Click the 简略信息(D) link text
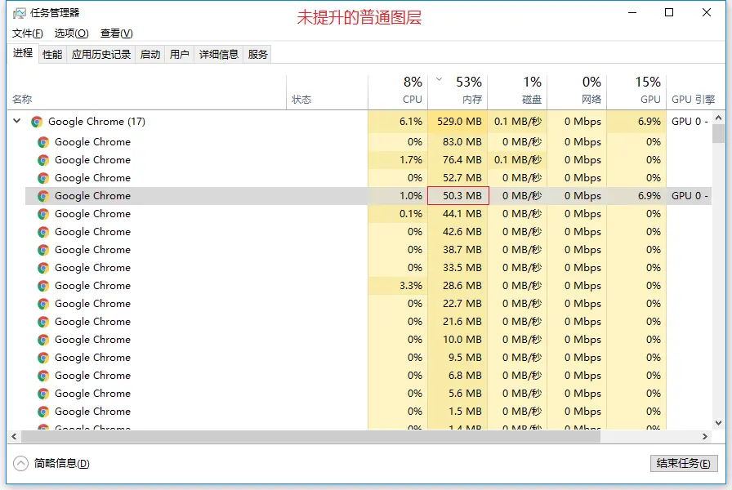Screen dimensions: 732x490 pos(61,463)
